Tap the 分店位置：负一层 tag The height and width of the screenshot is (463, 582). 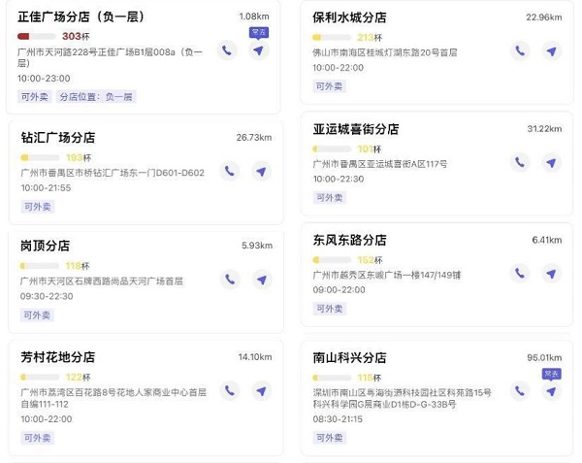[96, 96]
